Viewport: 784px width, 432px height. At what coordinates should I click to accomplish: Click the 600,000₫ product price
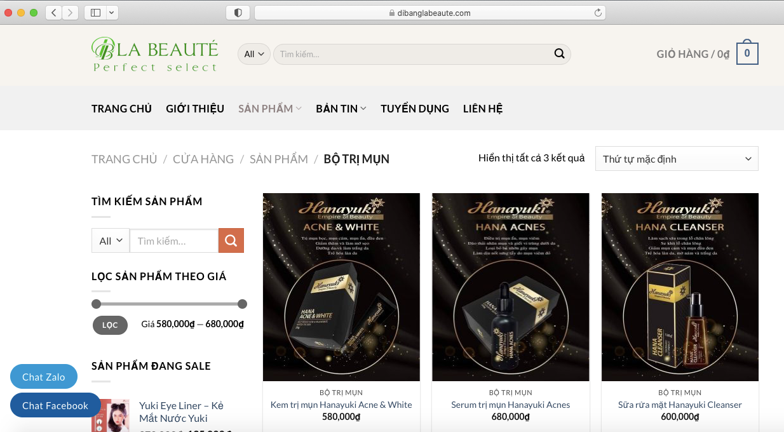pos(680,417)
